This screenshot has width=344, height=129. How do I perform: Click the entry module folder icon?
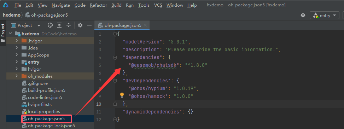pos(24,62)
